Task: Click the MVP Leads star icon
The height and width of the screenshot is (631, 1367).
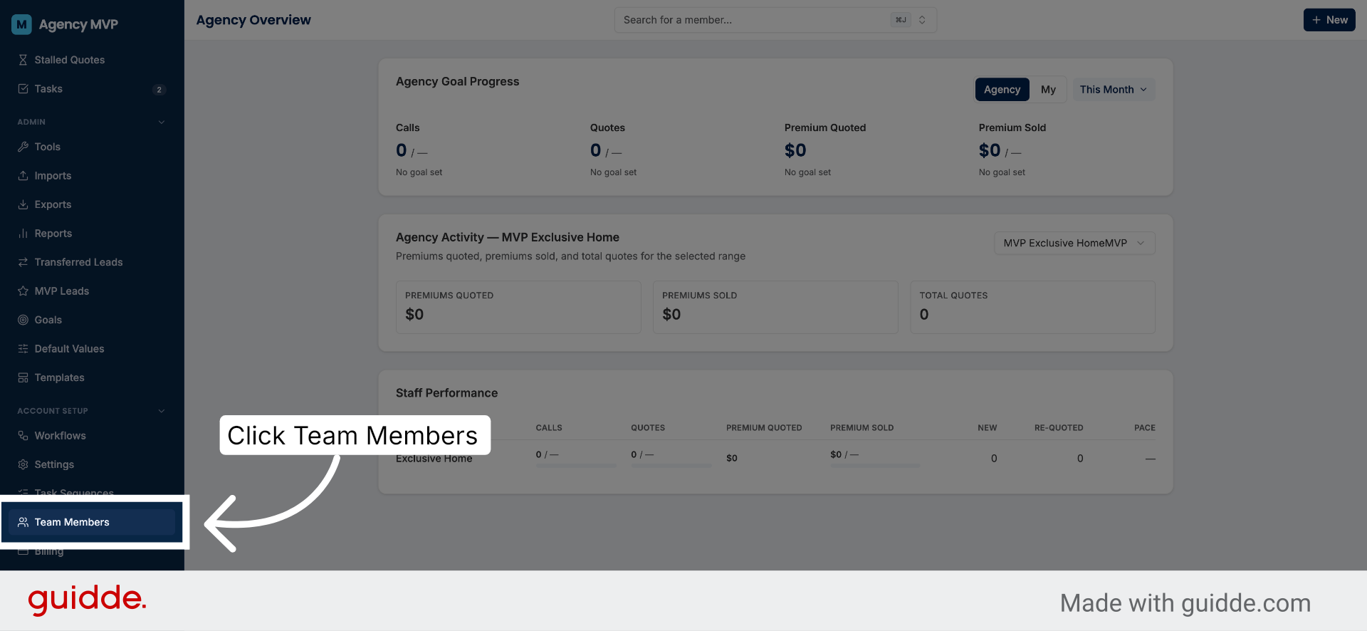Action: (x=23, y=291)
